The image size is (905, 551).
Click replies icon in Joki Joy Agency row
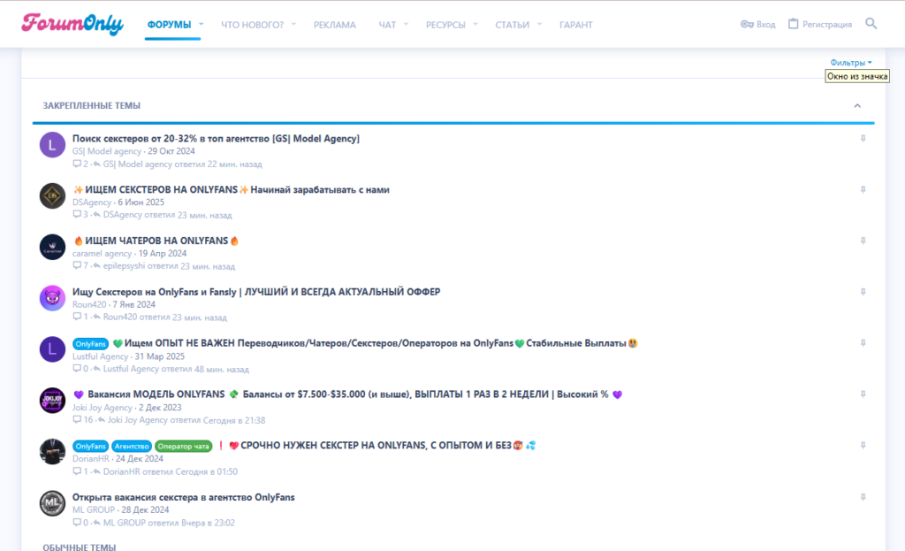77,420
